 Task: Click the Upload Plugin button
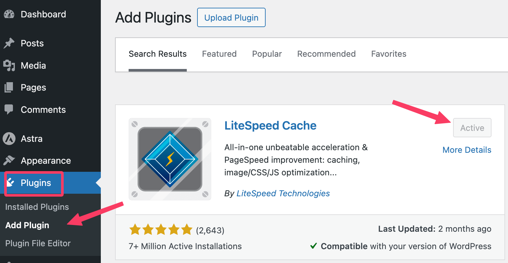pos(231,17)
